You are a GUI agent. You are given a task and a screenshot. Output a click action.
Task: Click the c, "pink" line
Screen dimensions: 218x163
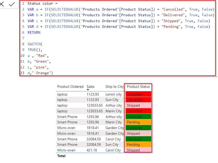point(38,67)
